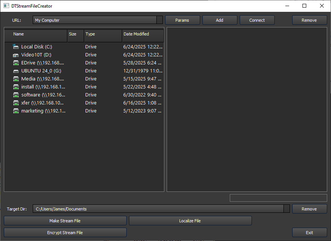Click the DTStreamFileCreator title bar app icon
331x241 pixels.
point(6,6)
